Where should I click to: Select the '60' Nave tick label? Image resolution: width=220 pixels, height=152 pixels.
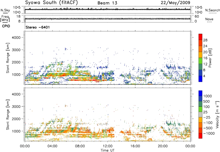click(x=197, y=16)
